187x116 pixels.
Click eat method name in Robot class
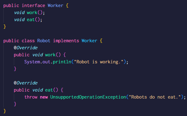pos(49,90)
